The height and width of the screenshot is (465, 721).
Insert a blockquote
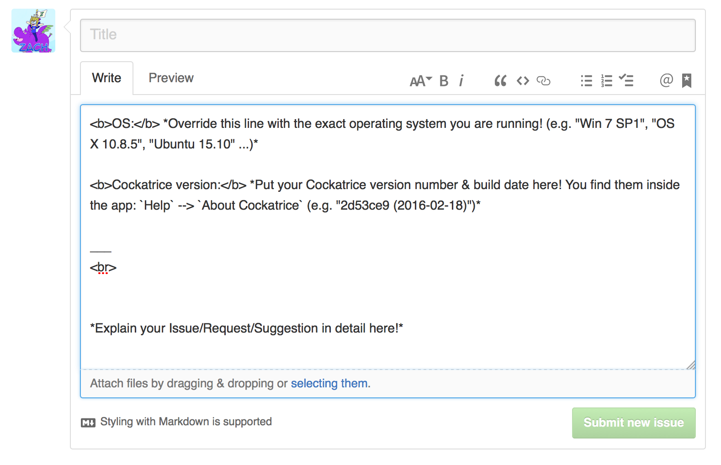pyautogui.click(x=500, y=81)
